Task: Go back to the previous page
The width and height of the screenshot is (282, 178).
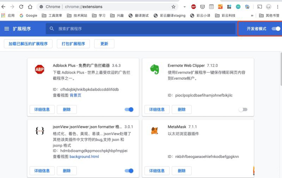Action: 4,7
